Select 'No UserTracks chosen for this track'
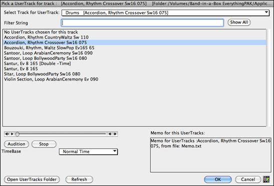 pos(134,32)
